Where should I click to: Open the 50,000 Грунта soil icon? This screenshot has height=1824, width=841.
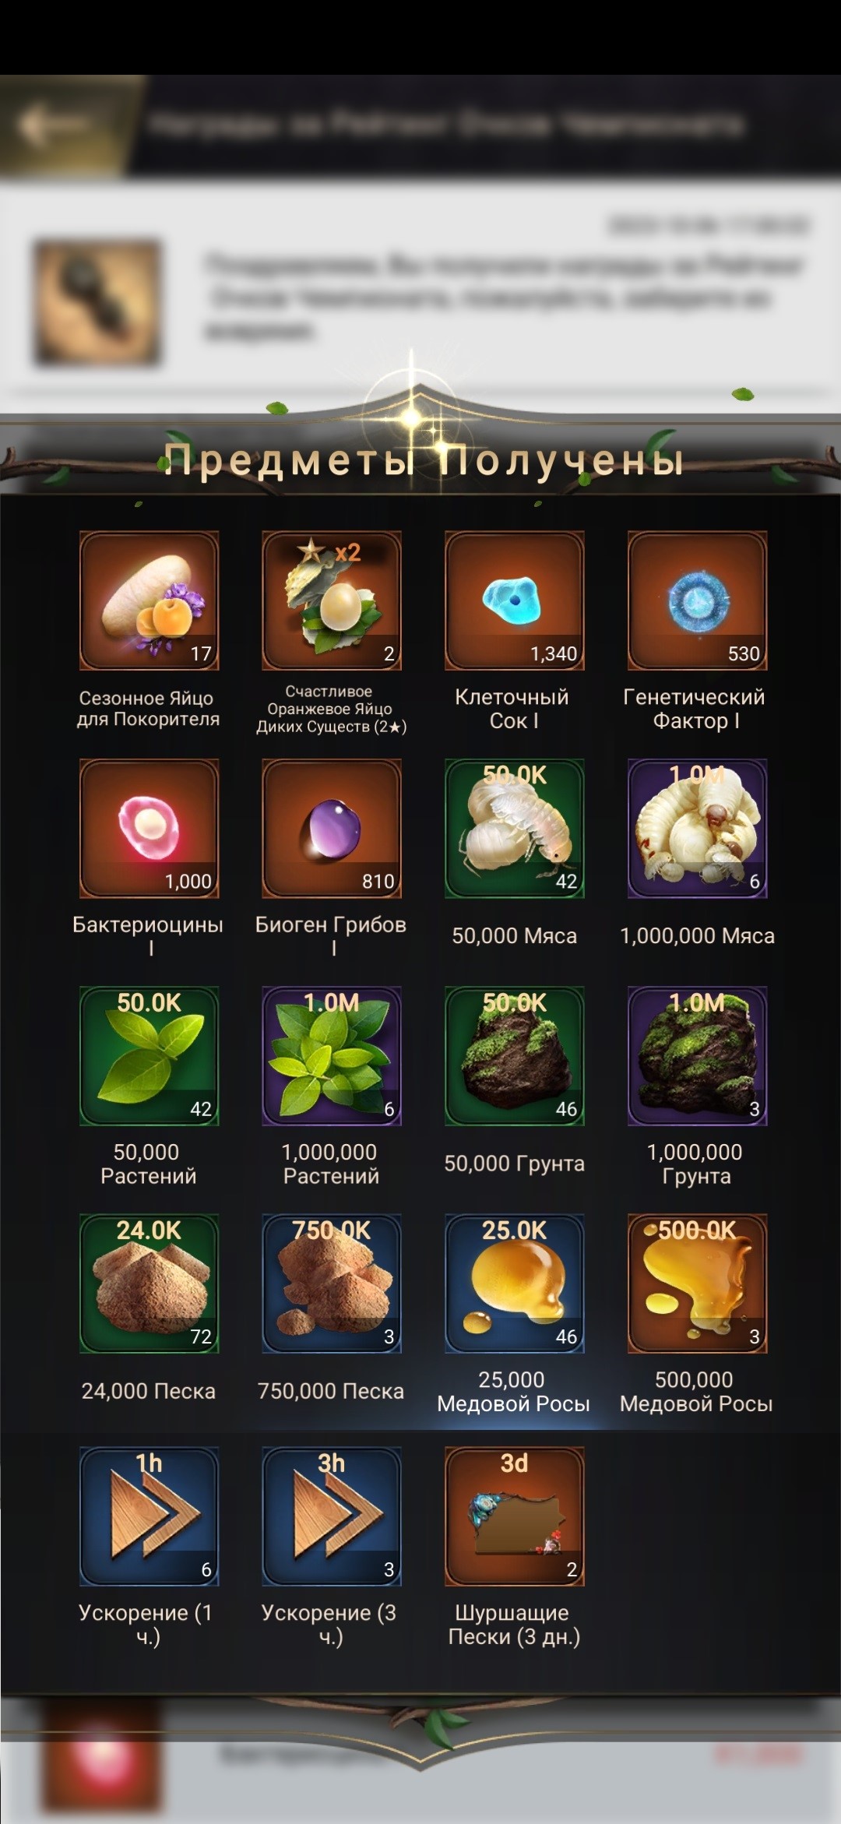pos(515,1055)
